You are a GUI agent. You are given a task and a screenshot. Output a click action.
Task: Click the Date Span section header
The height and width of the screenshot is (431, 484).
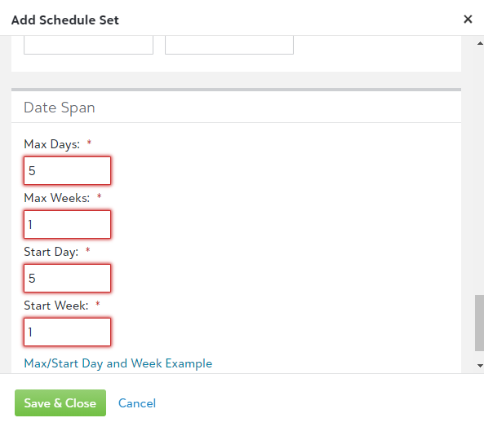[x=60, y=108]
